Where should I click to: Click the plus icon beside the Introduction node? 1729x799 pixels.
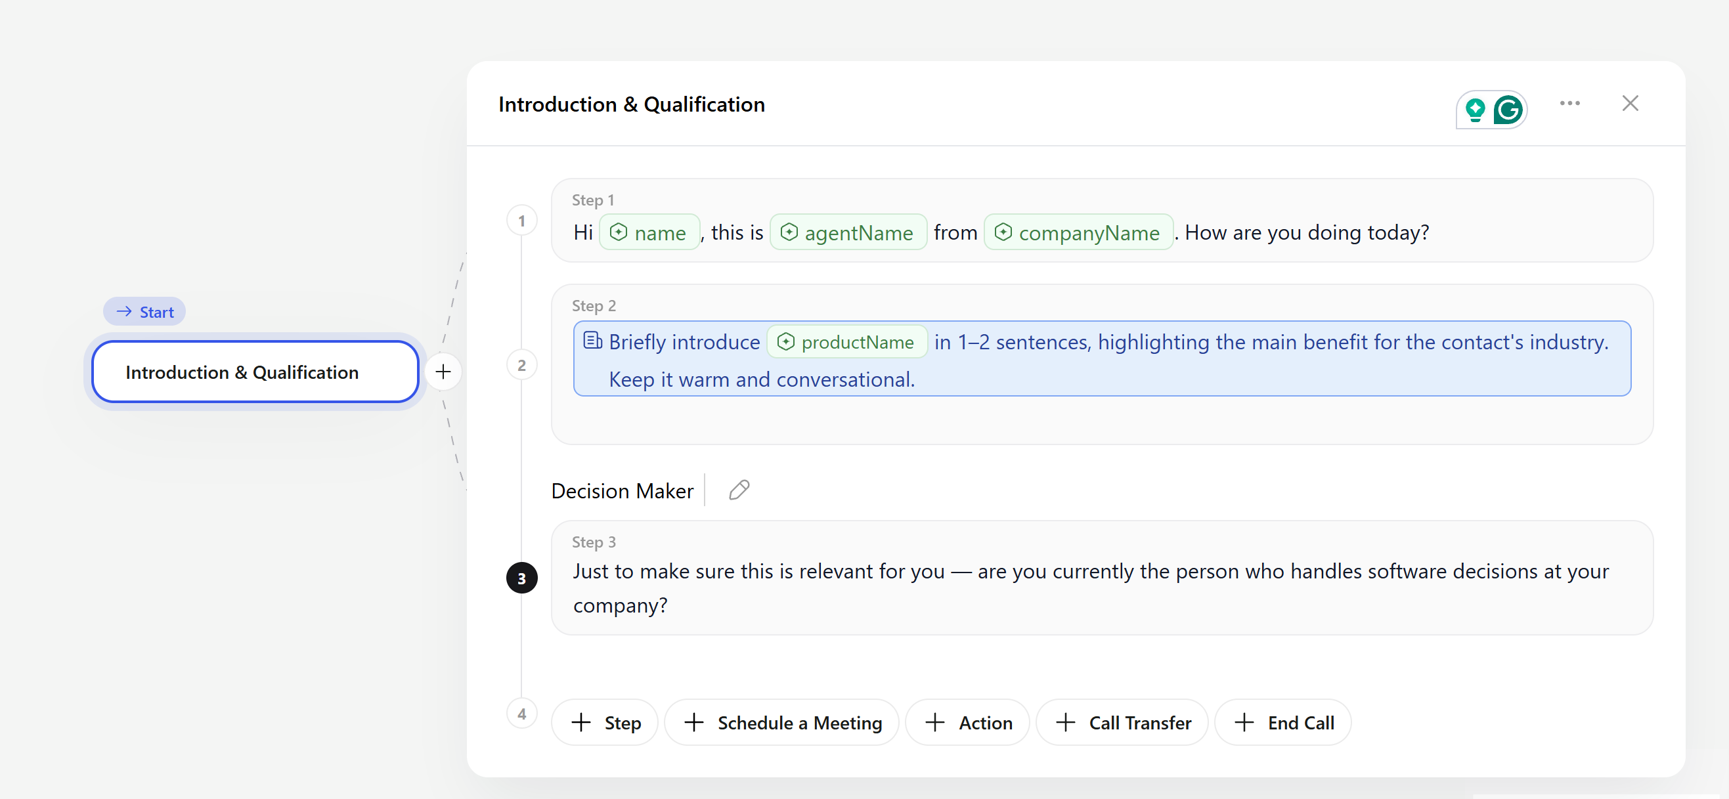click(443, 372)
